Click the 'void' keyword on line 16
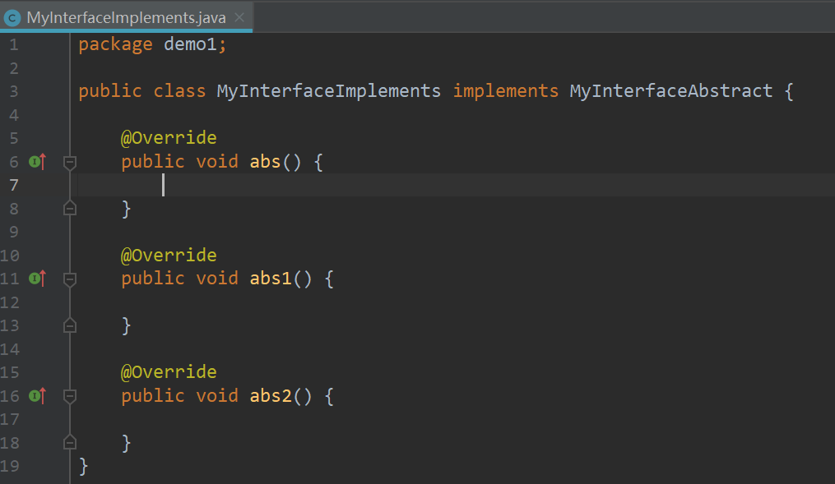 point(216,395)
